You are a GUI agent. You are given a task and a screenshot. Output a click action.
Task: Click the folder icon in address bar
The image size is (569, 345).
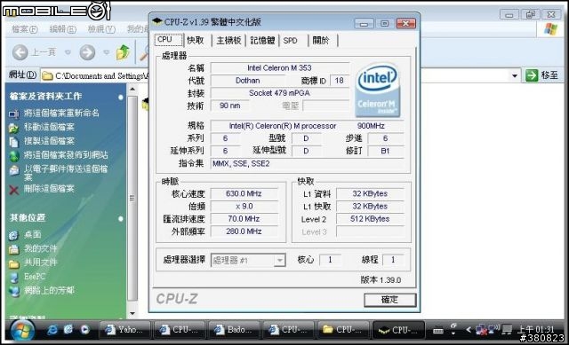[x=47, y=76]
